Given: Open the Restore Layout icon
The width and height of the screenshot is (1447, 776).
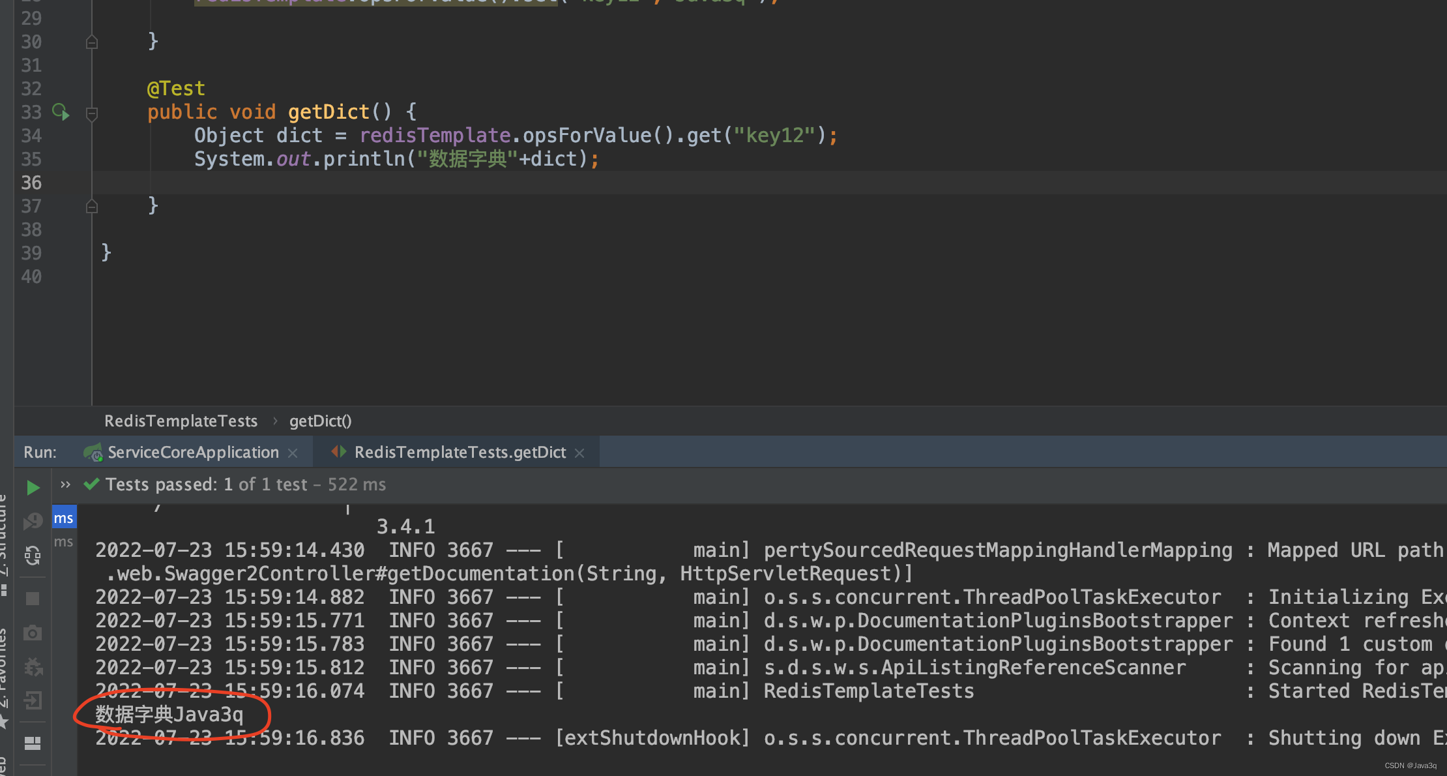Looking at the screenshot, I should (x=33, y=743).
